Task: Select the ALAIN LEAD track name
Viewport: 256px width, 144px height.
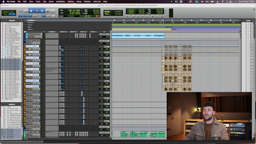Action: [32, 132]
